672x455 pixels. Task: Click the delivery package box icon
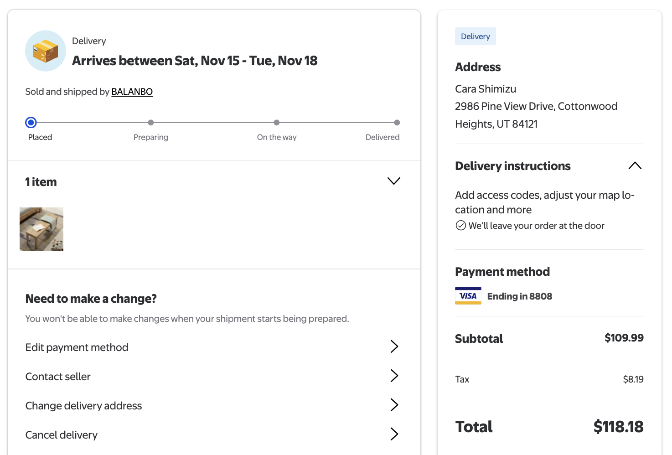point(46,51)
